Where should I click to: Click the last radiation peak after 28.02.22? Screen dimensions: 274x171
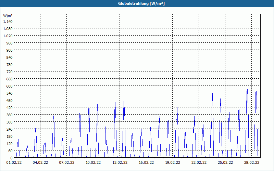(x=256, y=89)
